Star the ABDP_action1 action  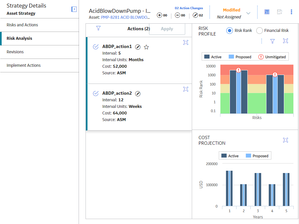(146, 47)
